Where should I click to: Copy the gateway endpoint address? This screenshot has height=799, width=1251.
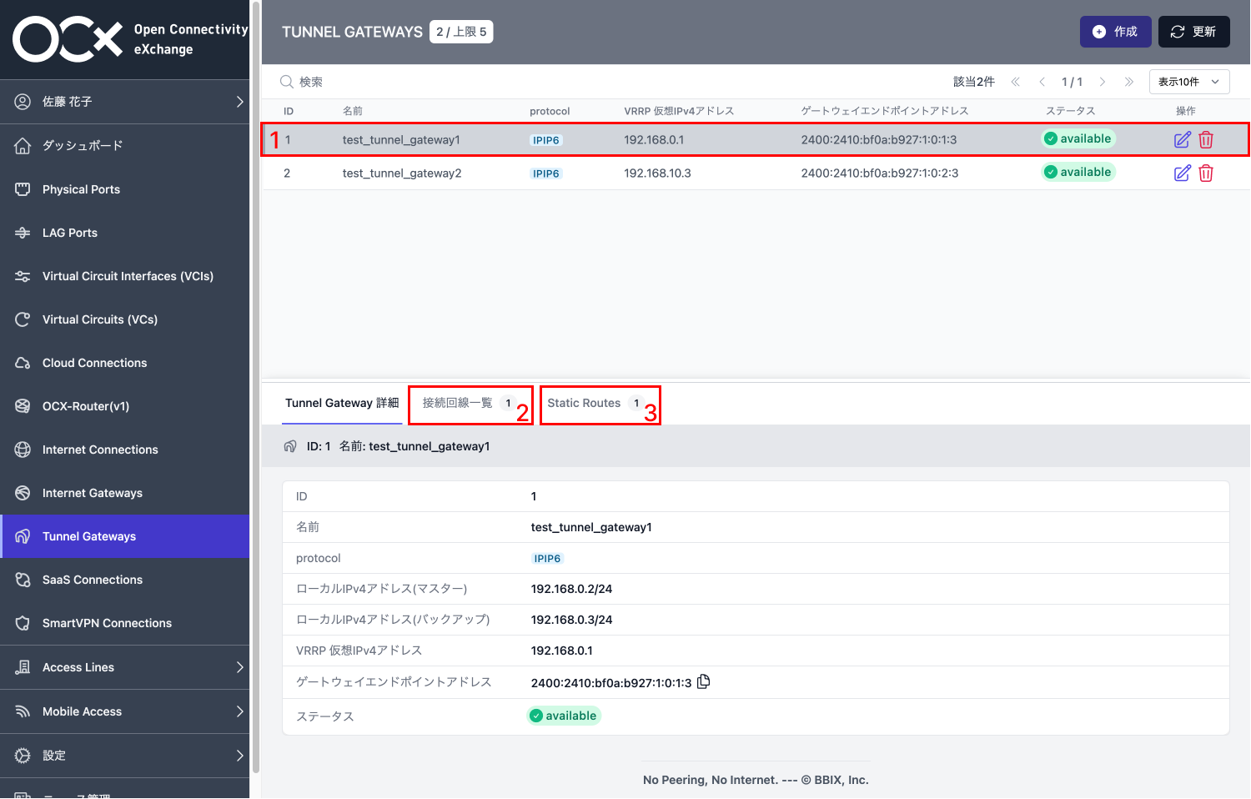pyautogui.click(x=704, y=681)
